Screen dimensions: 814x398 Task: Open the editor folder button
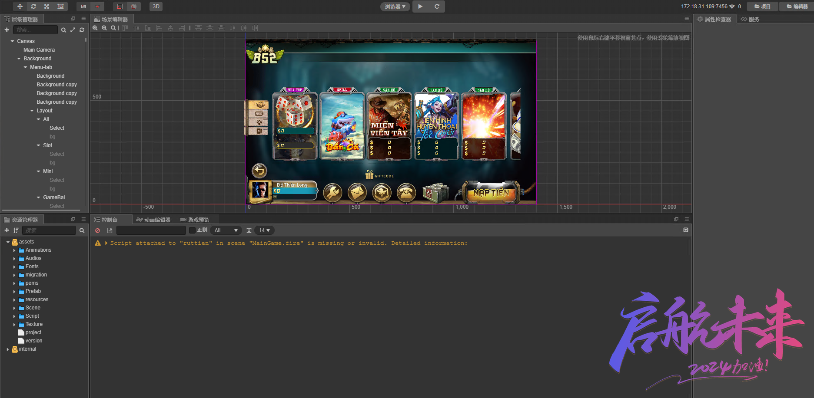(x=797, y=7)
